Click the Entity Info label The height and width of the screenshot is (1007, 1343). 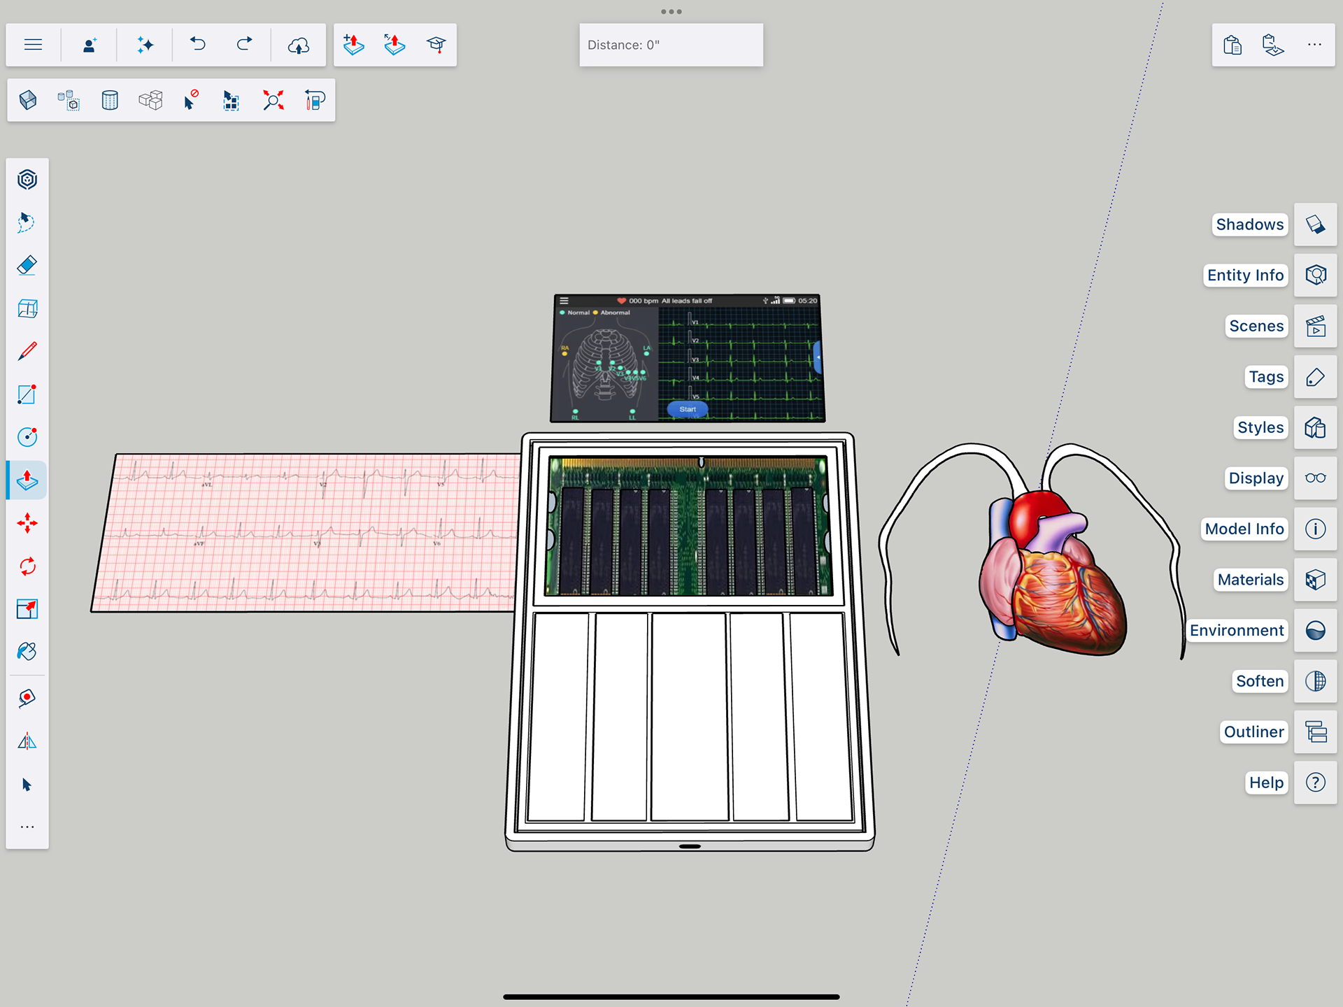[x=1245, y=276]
